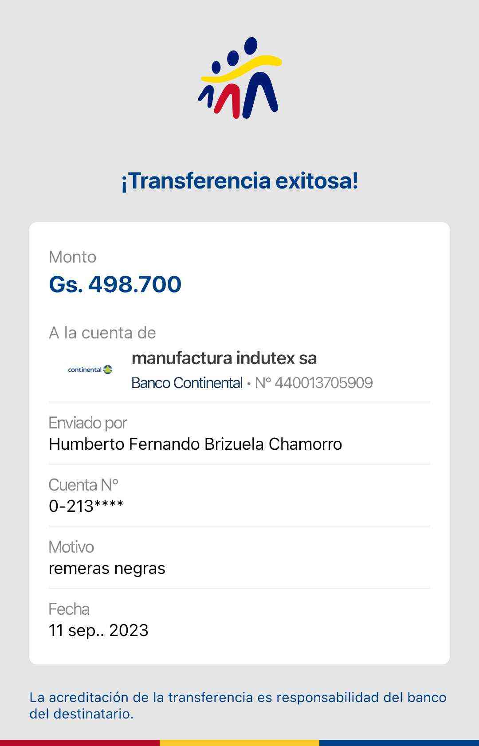Tap masked account number 0-213****
The image size is (479, 746).
pyautogui.click(x=86, y=506)
